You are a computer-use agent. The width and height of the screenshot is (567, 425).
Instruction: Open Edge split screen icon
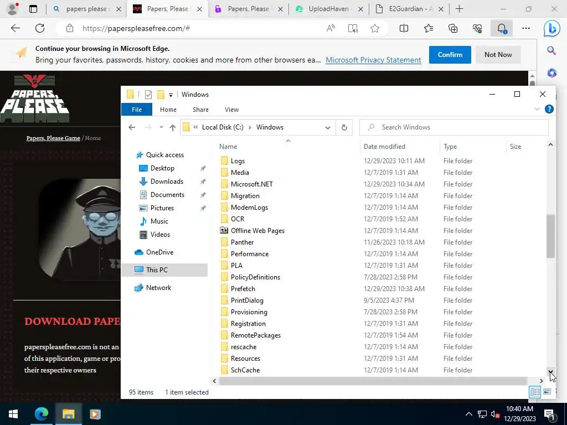coord(404,28)
